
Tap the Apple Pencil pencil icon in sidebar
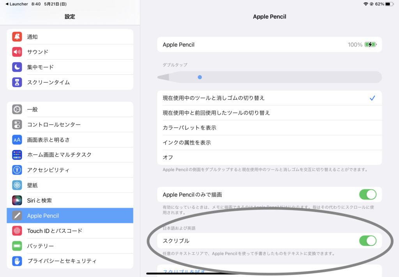(17, 216)
